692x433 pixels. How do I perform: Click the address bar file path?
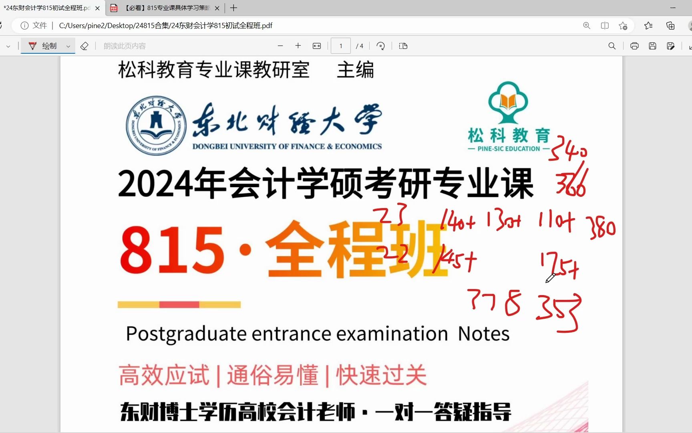[165, 26]
